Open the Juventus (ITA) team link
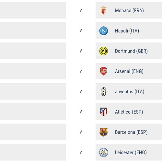 coord(130,92)
